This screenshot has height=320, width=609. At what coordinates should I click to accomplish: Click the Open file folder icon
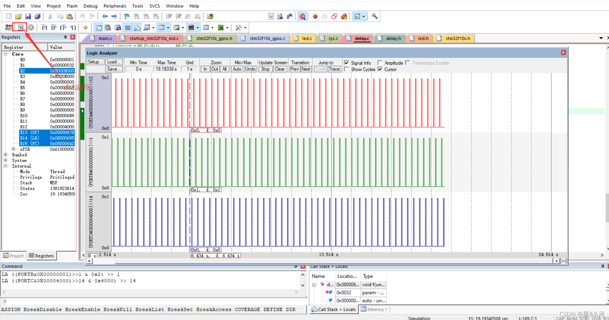click(x=19, y=16)
